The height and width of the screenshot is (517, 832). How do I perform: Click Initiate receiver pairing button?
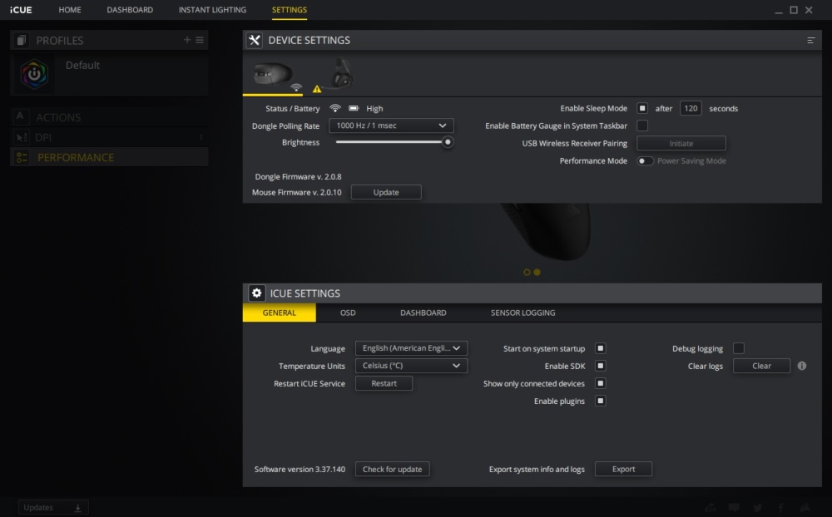point(681,144)
